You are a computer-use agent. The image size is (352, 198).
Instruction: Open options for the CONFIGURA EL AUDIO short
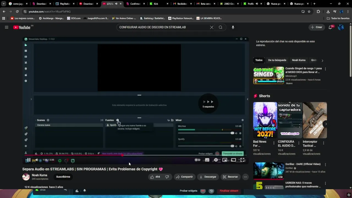(x=299, y=143)
